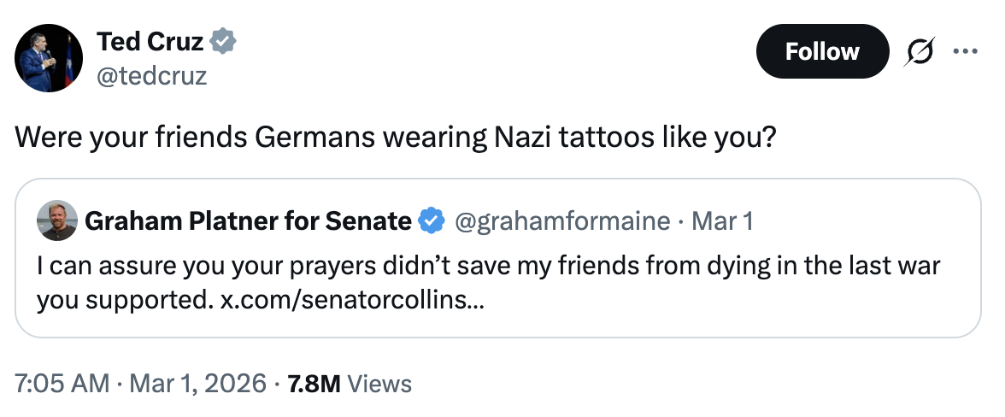Click the quoted post text about prayers

coord(488,266)
